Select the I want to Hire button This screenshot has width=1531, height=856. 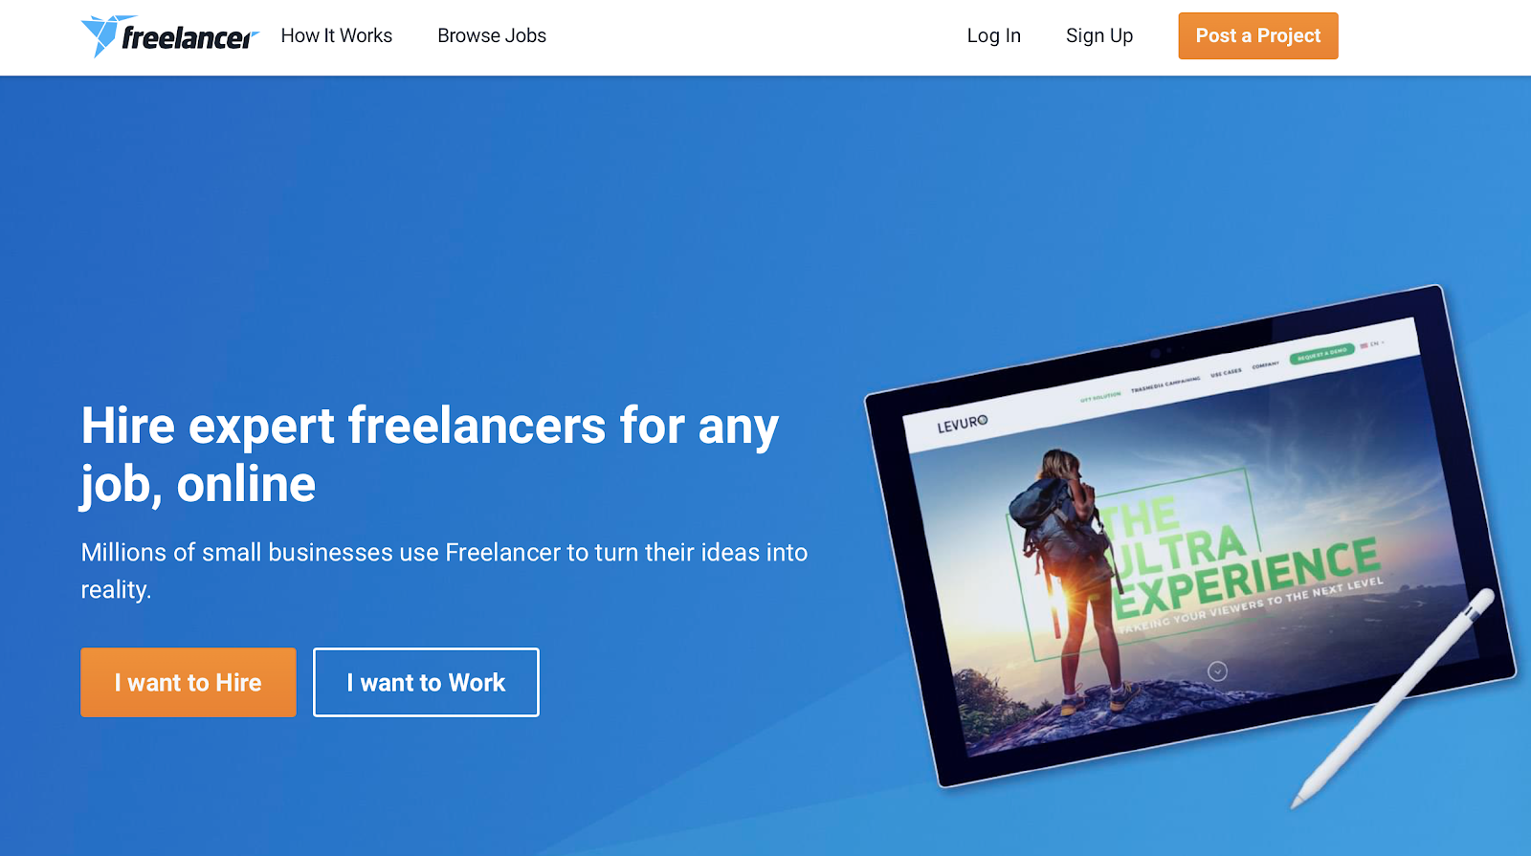coord(189,683)
